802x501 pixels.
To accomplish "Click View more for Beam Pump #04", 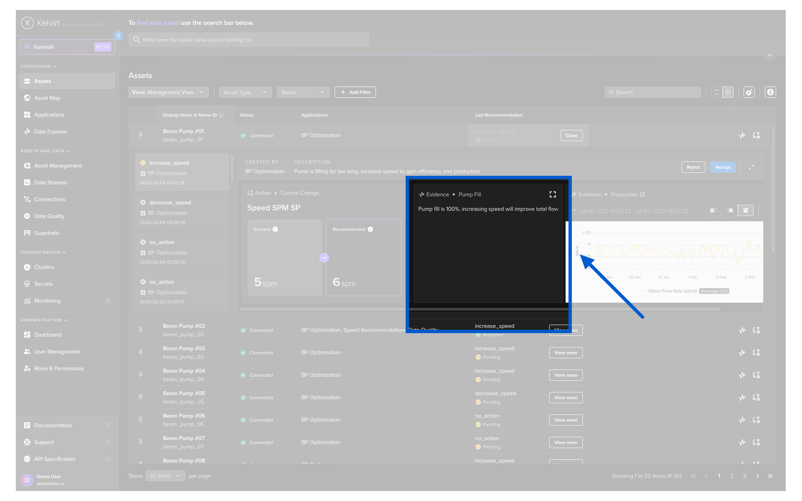I will pyautogui.click(x=566, y=375).
